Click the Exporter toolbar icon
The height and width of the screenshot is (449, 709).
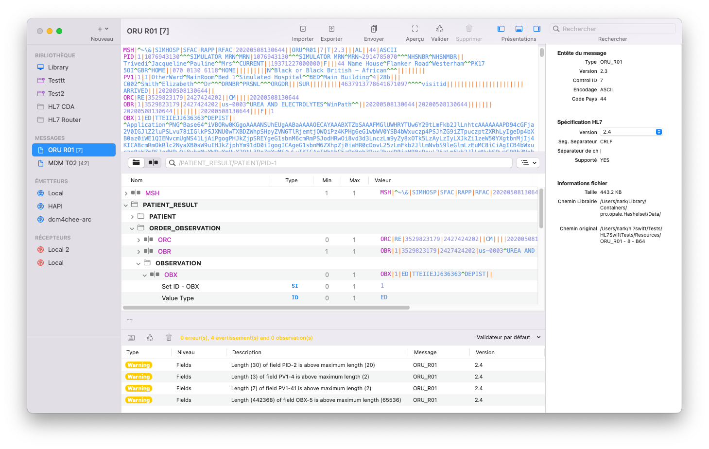331,29
